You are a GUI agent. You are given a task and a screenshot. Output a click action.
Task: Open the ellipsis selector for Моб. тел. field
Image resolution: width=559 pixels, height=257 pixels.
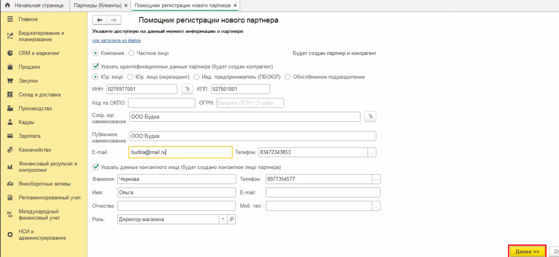click(x=376, y=206)
